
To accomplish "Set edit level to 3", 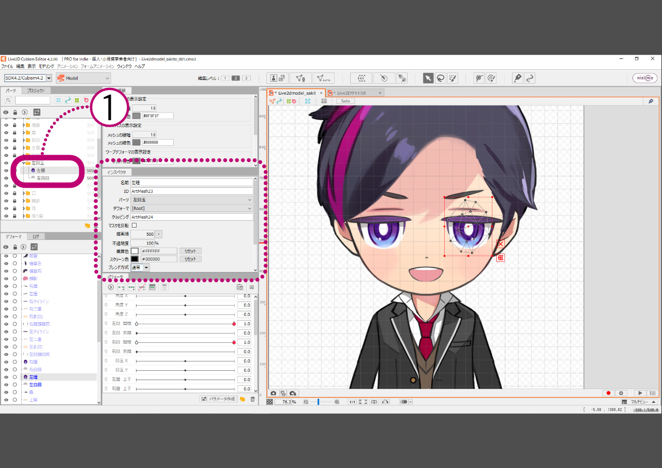I will tap(246, 78).
